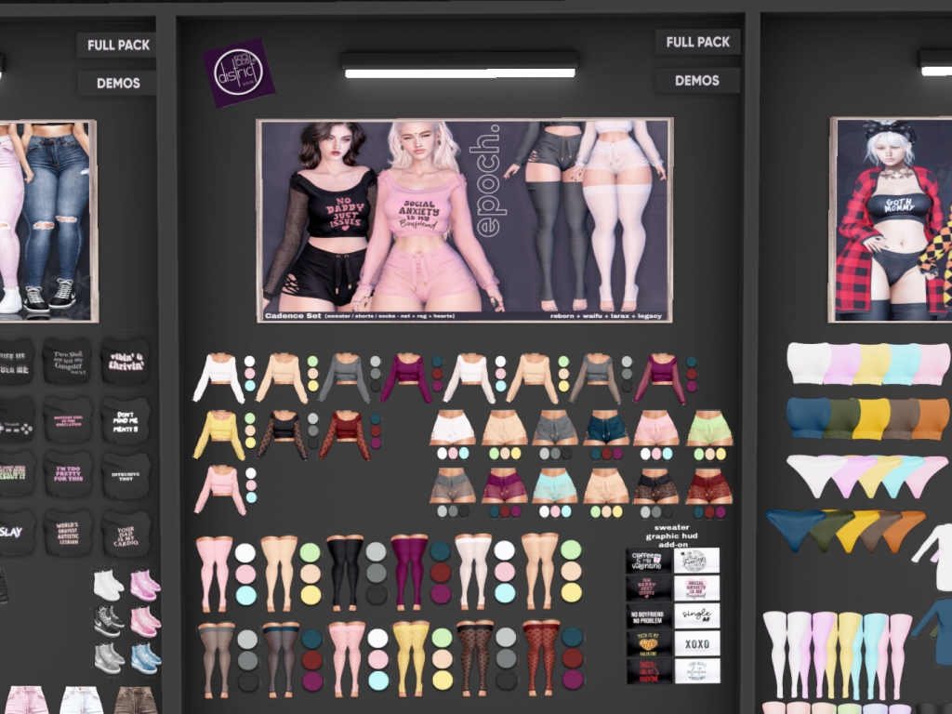
Task: Pick the teal blue shorts icon
Action: (606, 428)
